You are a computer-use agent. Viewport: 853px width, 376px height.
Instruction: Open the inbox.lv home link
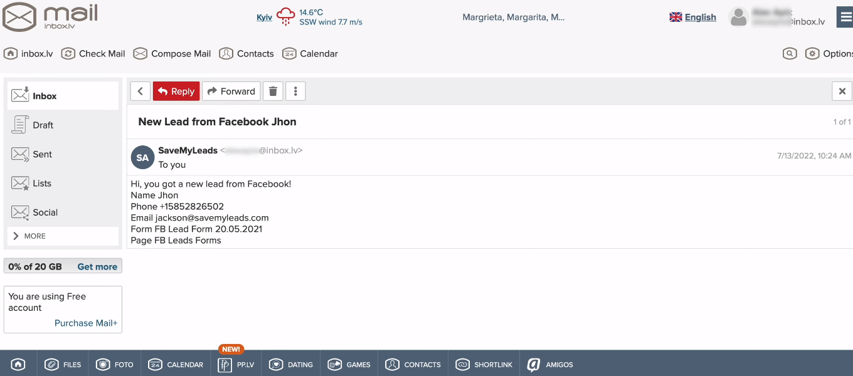pos(29,54)
